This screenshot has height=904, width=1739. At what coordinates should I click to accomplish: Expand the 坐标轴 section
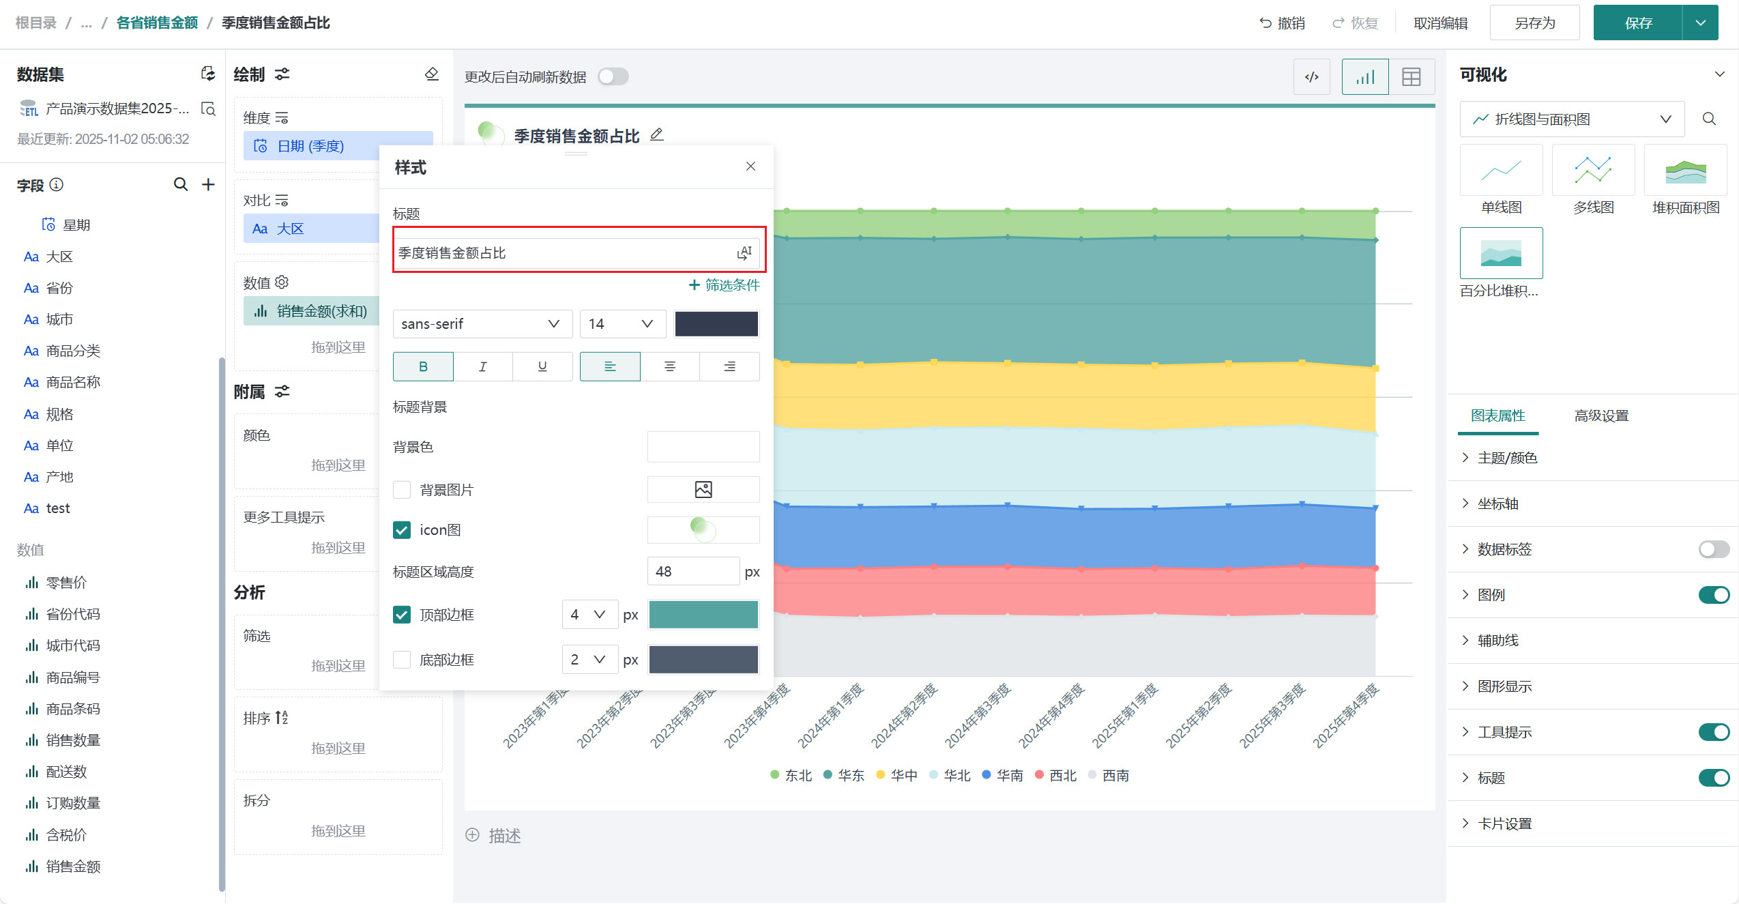pos(1497,504)
